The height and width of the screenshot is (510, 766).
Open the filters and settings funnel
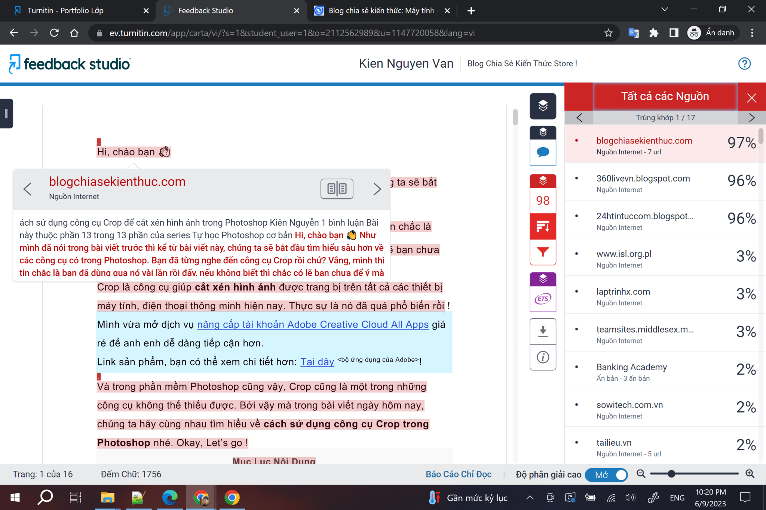543,252
